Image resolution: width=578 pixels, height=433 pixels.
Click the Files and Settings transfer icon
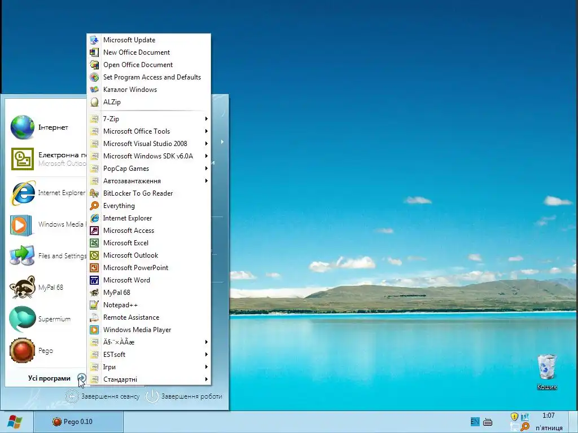coord(23,255)
